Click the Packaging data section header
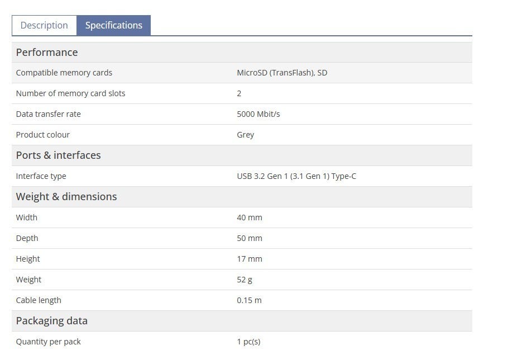 (x=51, y=321)
